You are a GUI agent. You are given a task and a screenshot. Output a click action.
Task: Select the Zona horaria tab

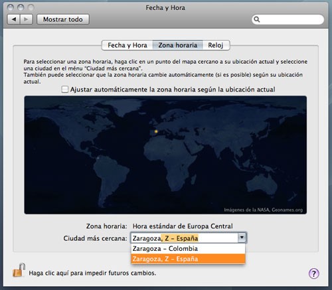coord(178,45)
